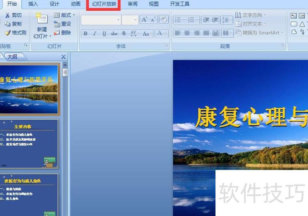Switch to the 视图 ribbon tab
The image size is (308, 216).
154,4
